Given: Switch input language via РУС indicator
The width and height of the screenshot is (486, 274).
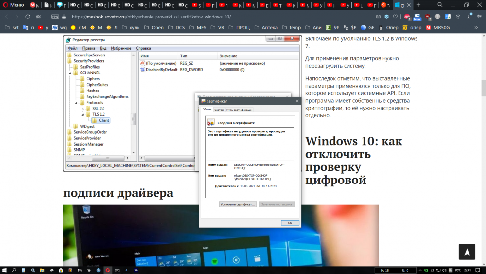Looking at the screenshot, I should click(x=458, y=270).
